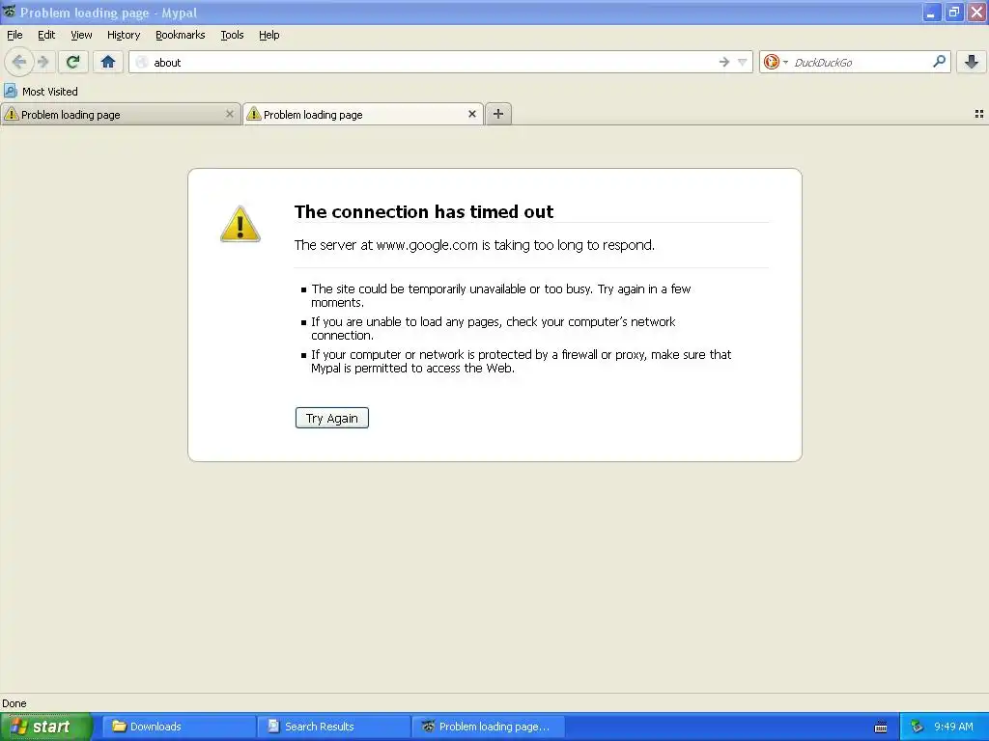989x741 pixels.
Task: Open the History menu
Action: click(124, 35)
